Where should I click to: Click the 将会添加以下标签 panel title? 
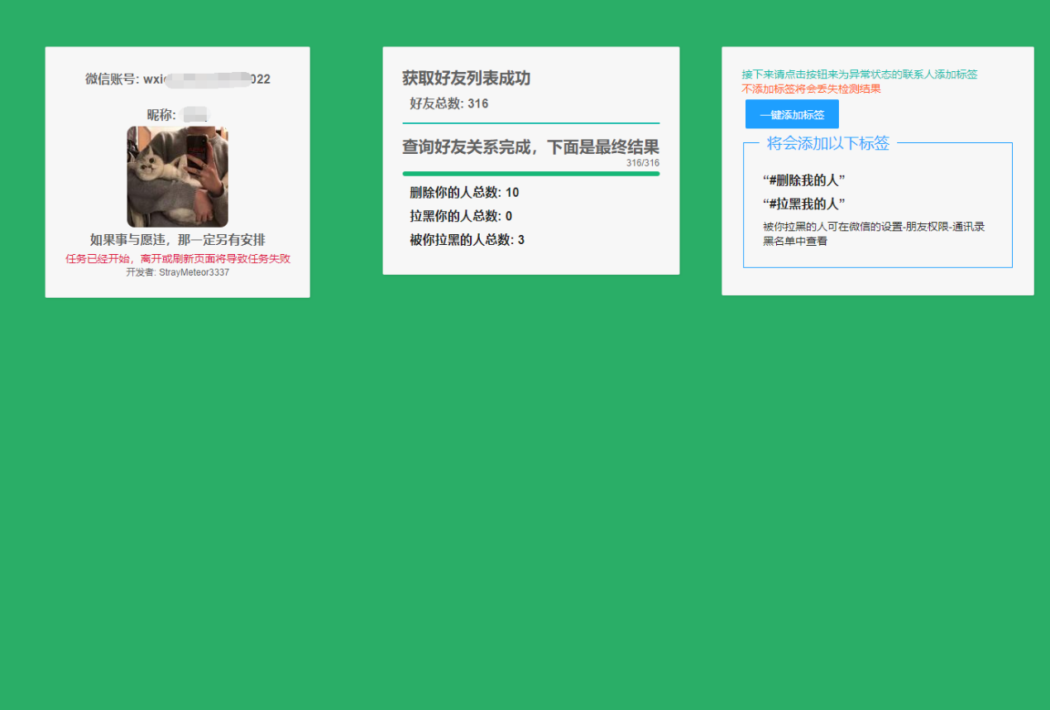[x=827, y=143]
